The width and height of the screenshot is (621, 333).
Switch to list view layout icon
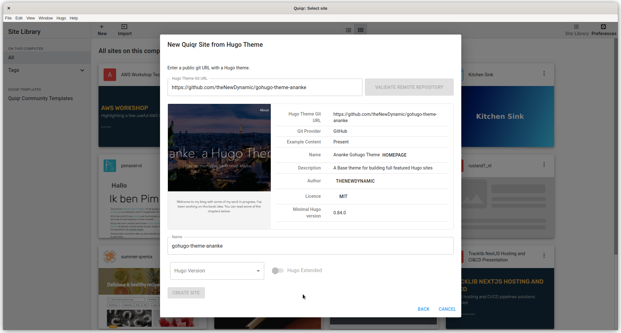coord(348,30)
